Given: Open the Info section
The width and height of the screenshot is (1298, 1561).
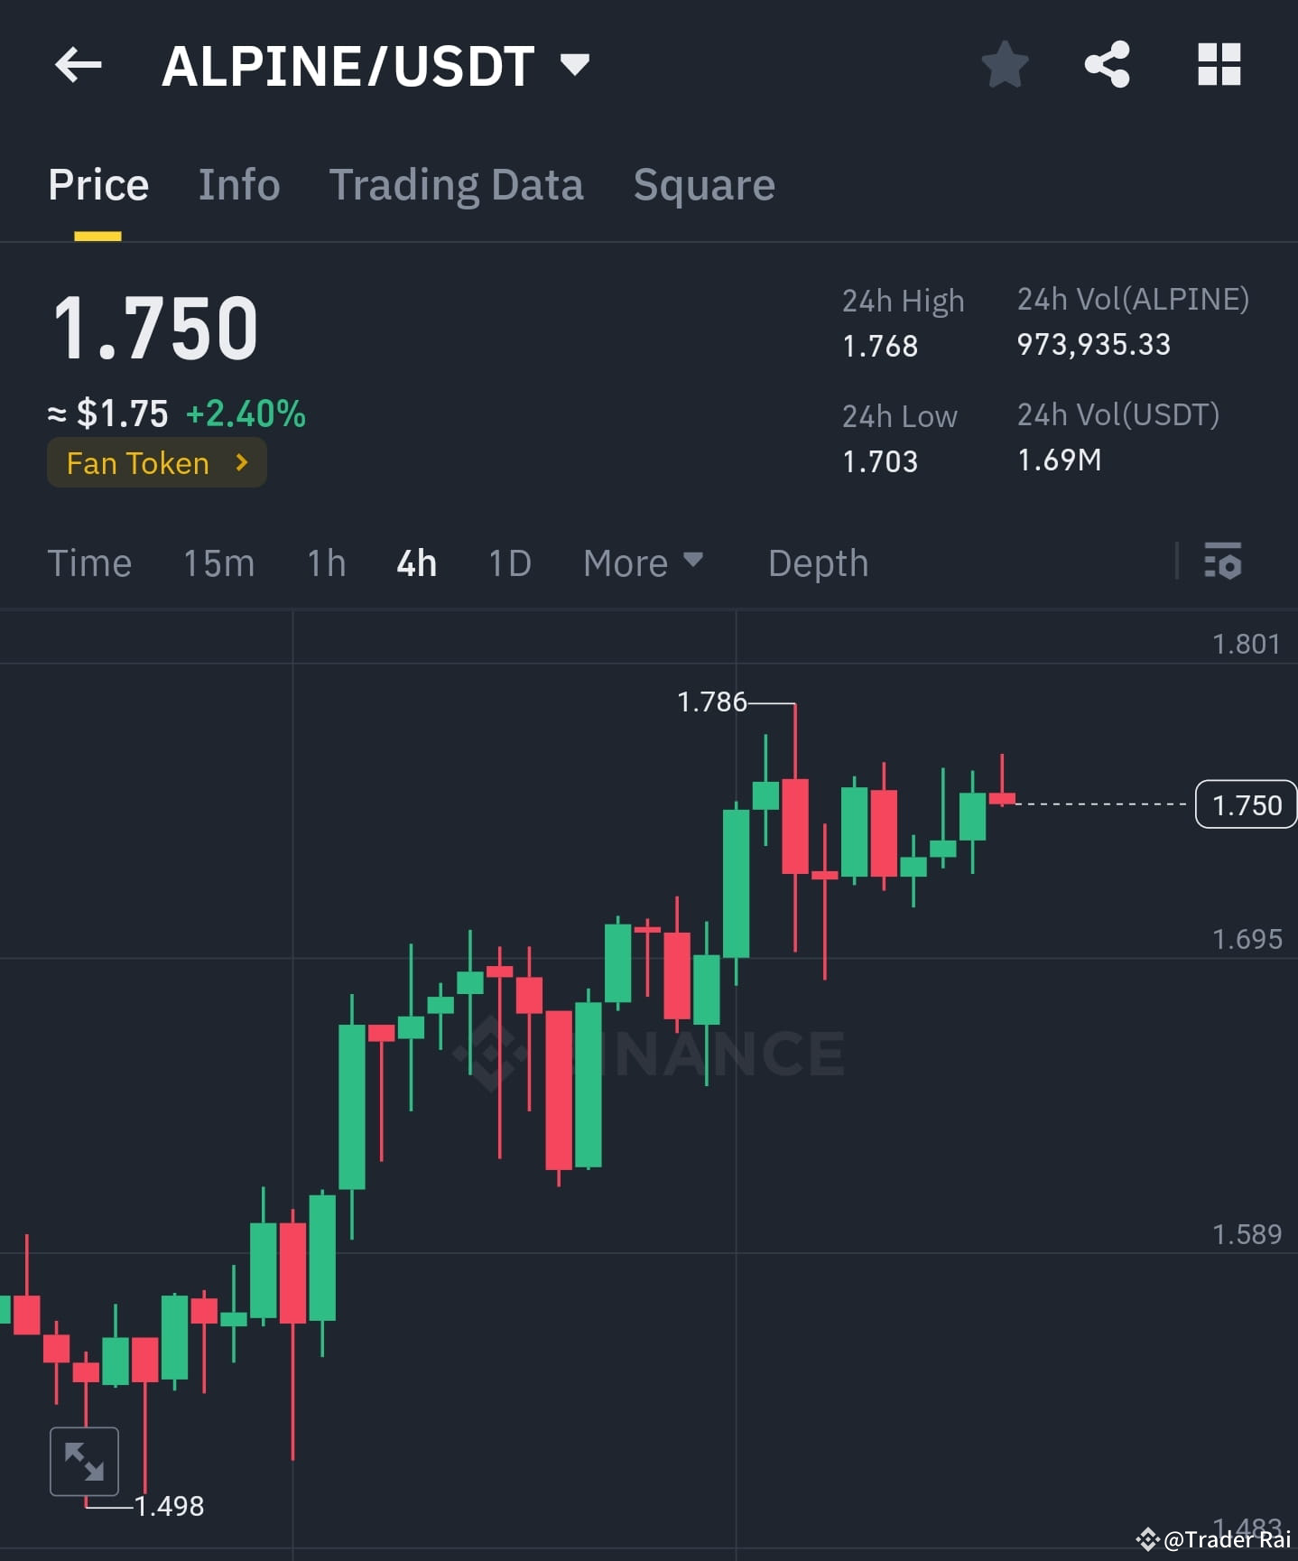Looking at the screenshot, I should [238, 184].
